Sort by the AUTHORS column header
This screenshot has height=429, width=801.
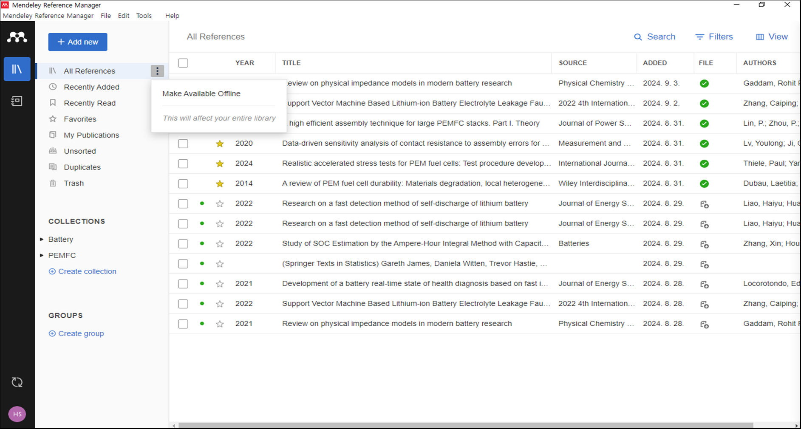(760, 63)
